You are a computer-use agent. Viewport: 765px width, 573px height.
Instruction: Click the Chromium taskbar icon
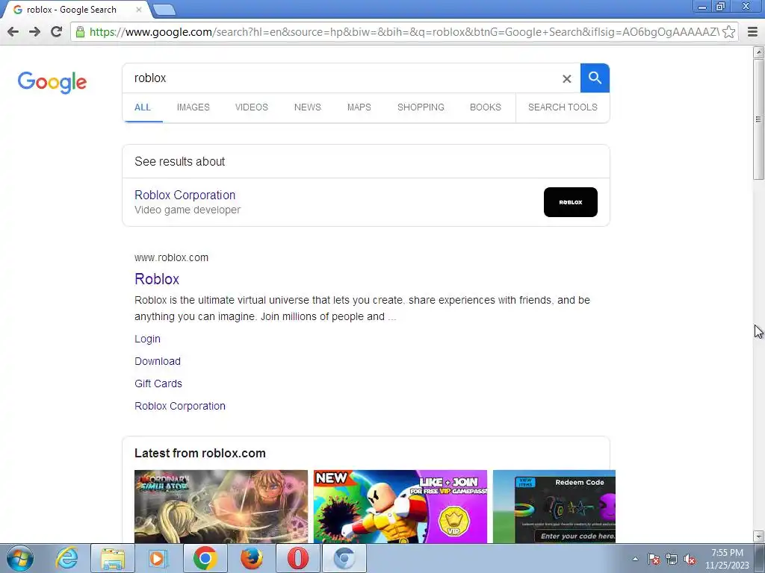pyautogui.click(x=344, y=558)
